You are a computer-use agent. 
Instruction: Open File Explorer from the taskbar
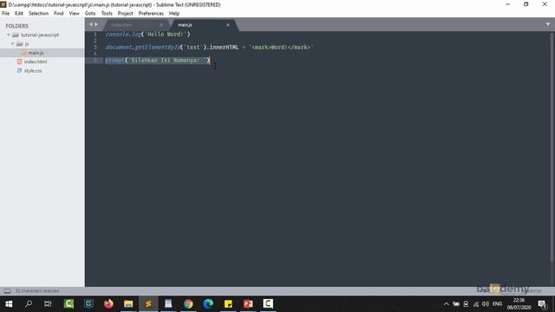tap(128, 304)
